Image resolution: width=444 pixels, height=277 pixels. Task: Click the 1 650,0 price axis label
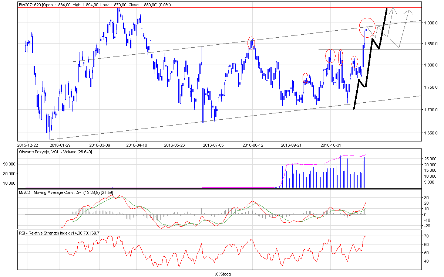(x=430, y=133)
